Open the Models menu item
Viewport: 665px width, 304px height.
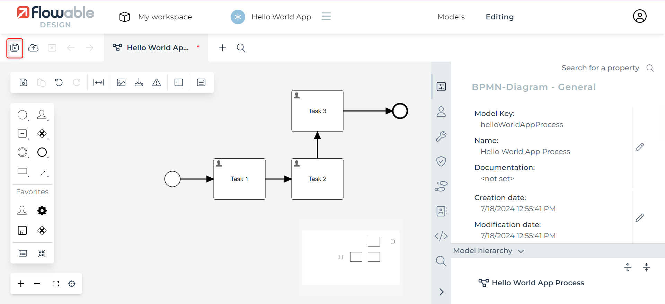451,17
